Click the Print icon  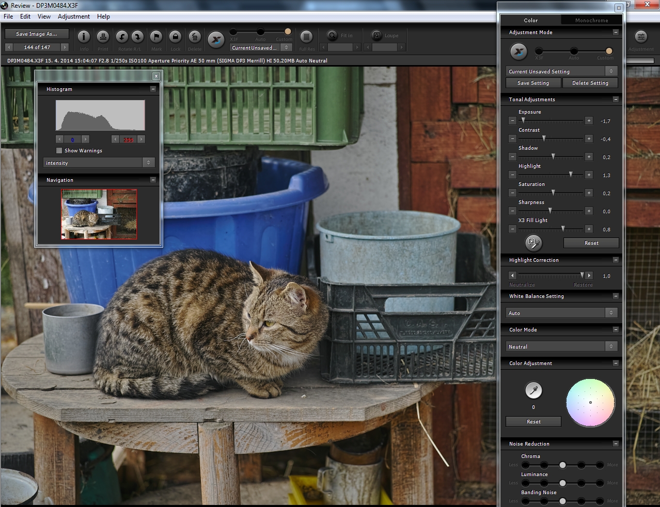[x=103, y=37]
